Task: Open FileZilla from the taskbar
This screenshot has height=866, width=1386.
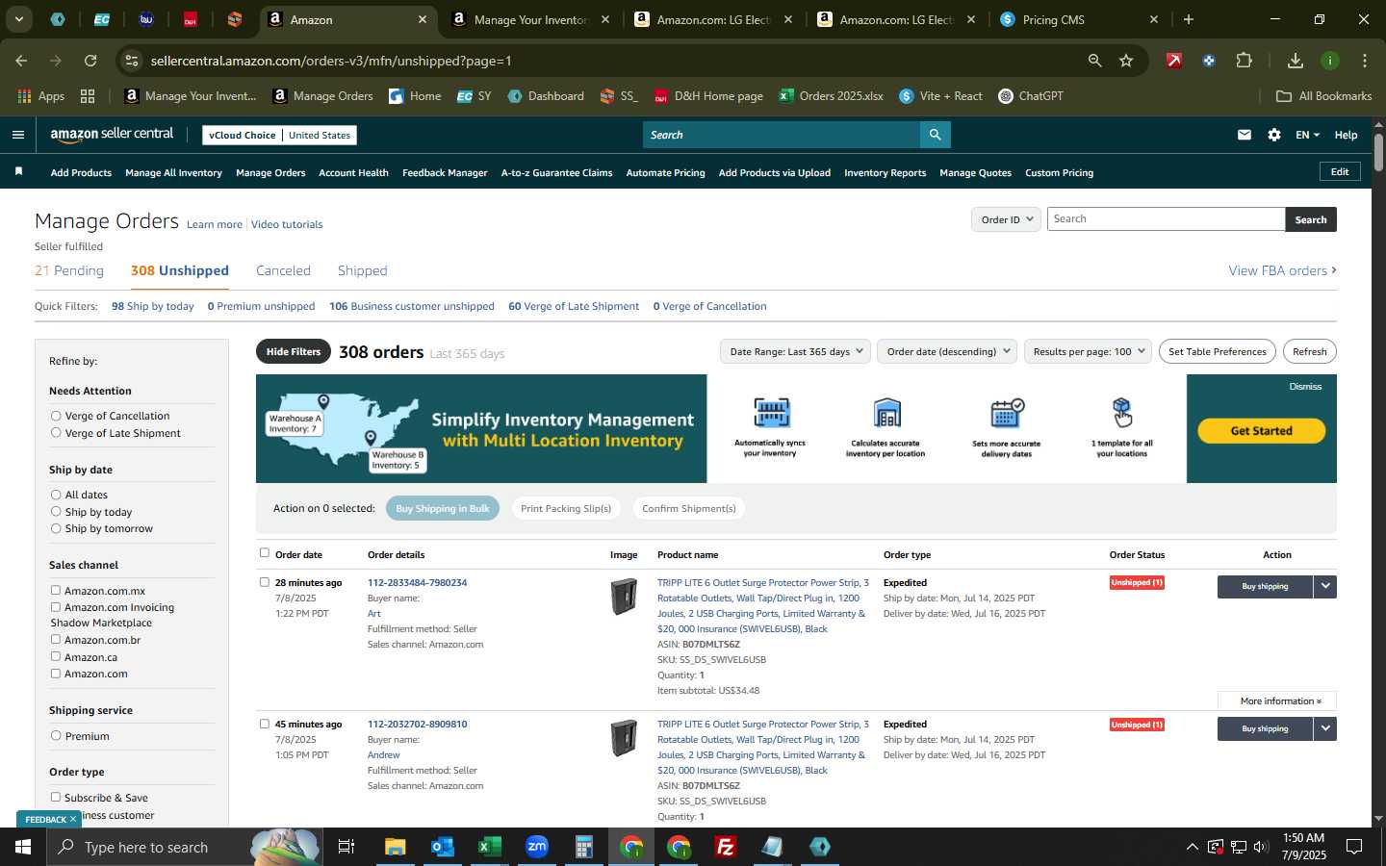Action: tap(726, 847)
